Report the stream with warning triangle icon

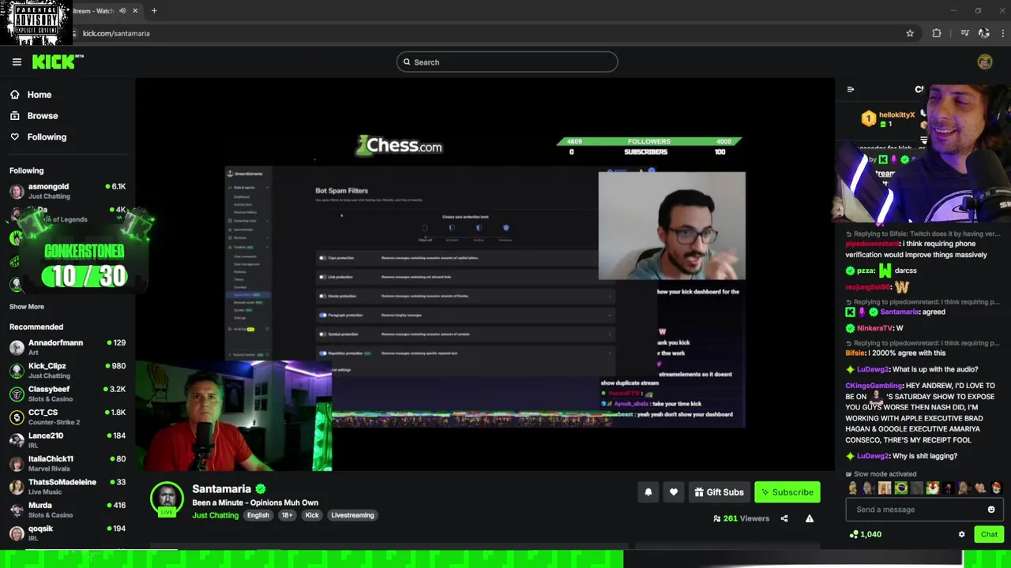[x=810, y=518]
